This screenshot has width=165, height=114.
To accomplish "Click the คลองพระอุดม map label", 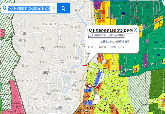I will tap(59, 47).
